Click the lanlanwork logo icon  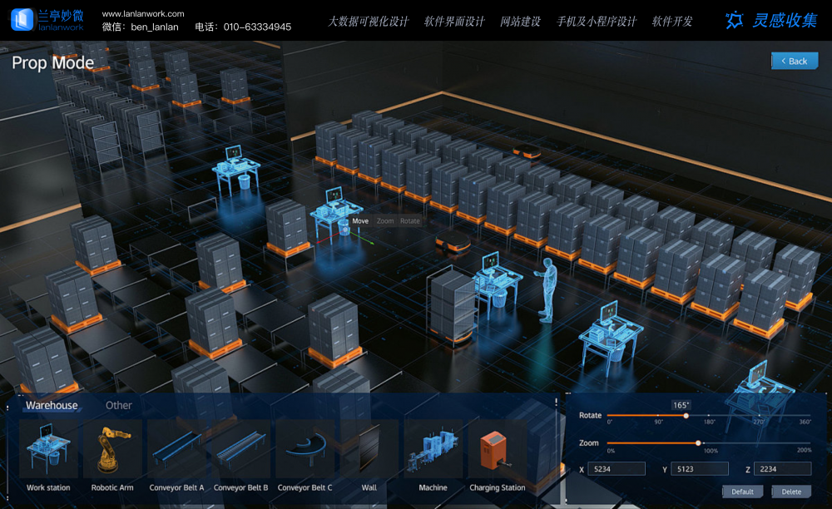tap(22, 20)
